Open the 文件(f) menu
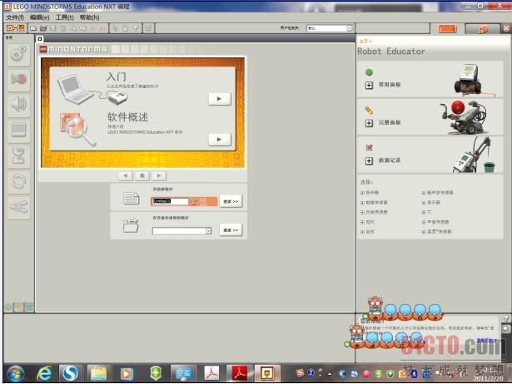This screenshot has height=384, width=512. (15, 17)
